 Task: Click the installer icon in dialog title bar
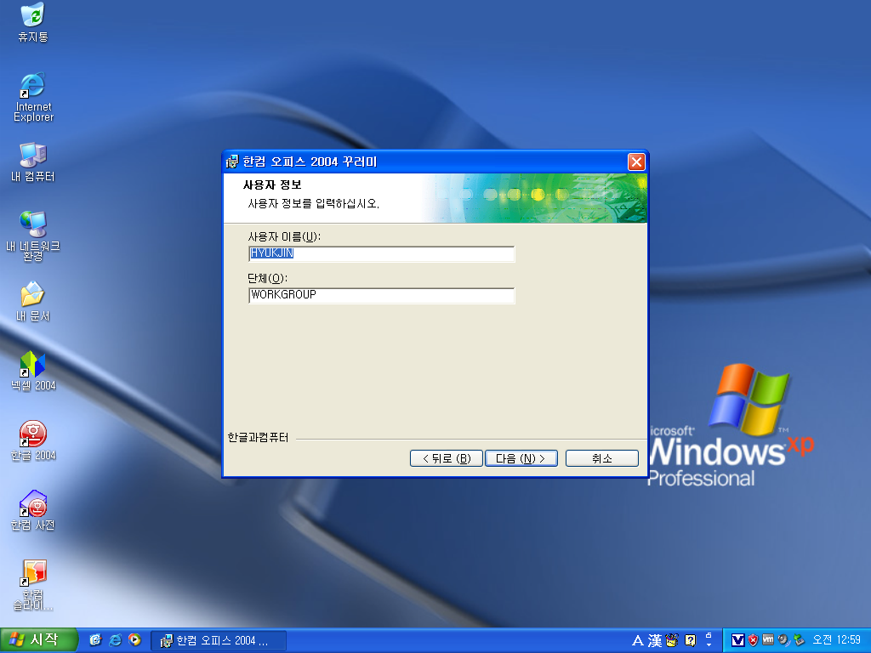point(232,162)
